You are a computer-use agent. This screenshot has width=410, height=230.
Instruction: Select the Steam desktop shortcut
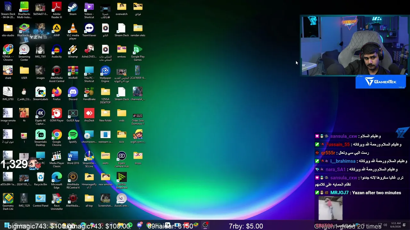[73, 9]
